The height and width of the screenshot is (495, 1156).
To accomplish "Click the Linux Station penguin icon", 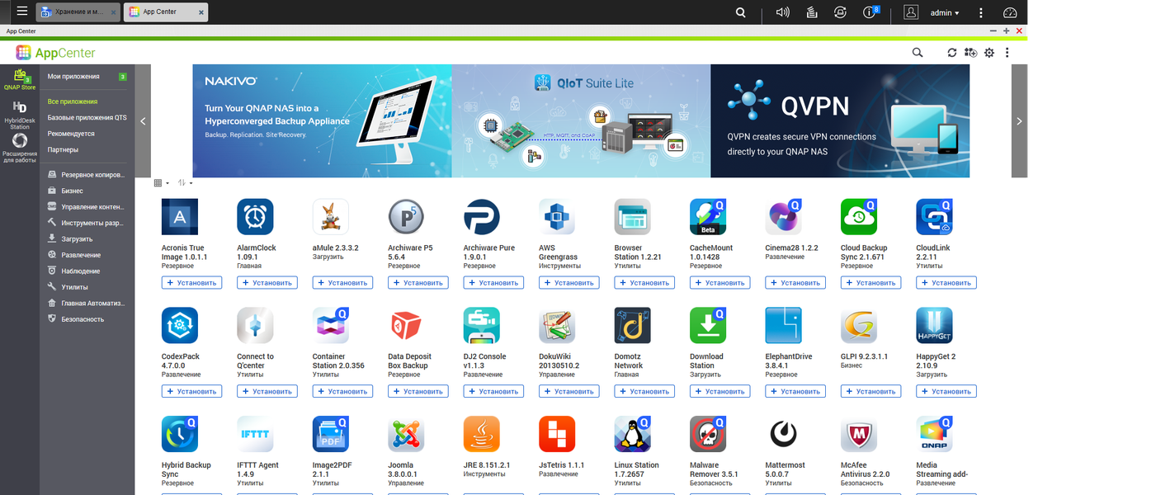I will click(633, 434).
